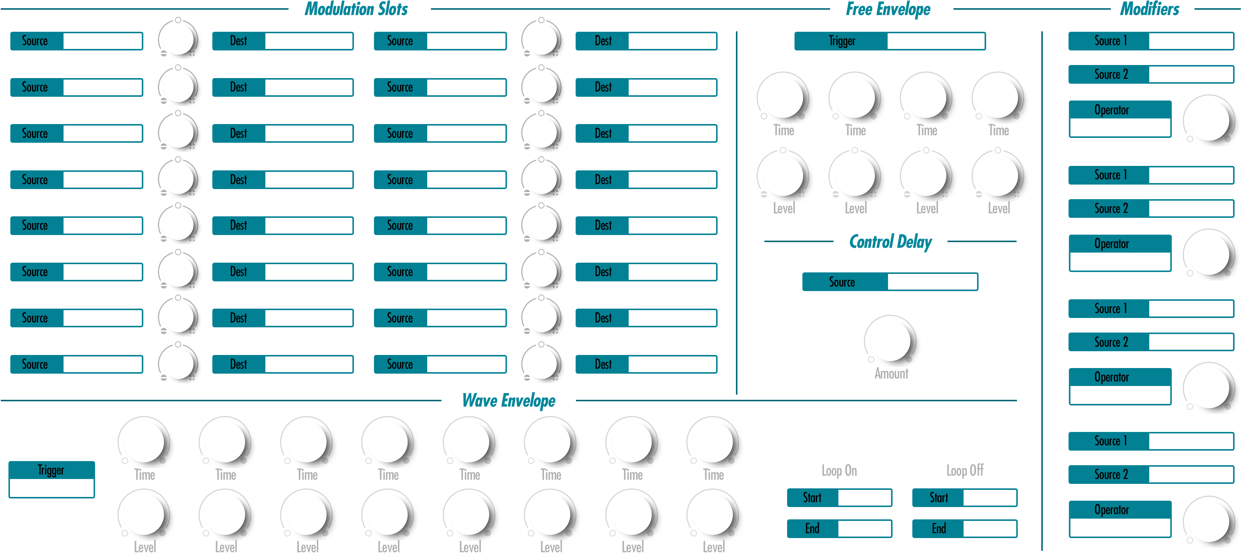Viewport: 1242px width, 553px height.
Task: Click leftmost amount knob in fifth modulation row
Action: click(178, 224)
